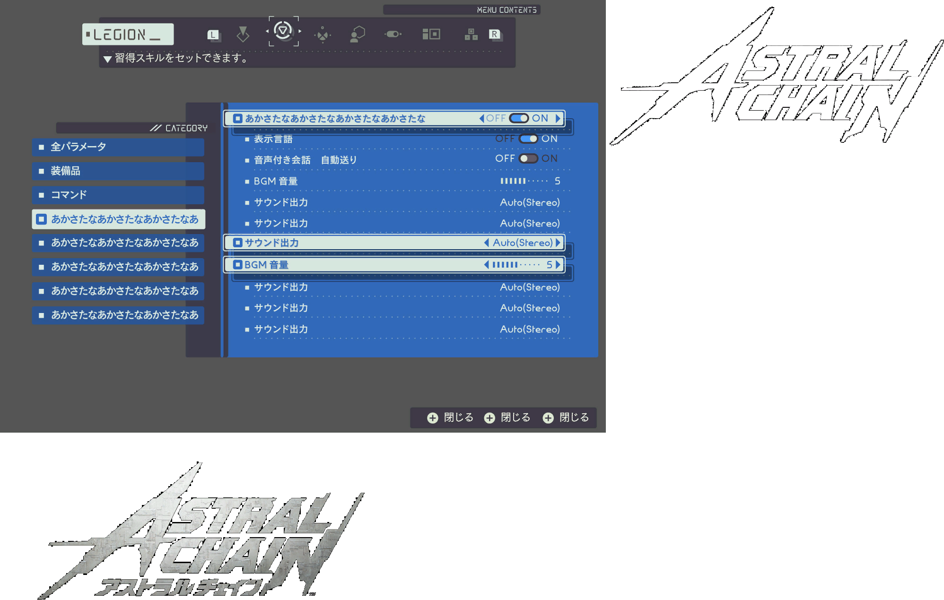Click right arrow of highlighted BGM 音量 row
Image resolution: width=944 pixels, height=600 pixels.
[558, 265]
